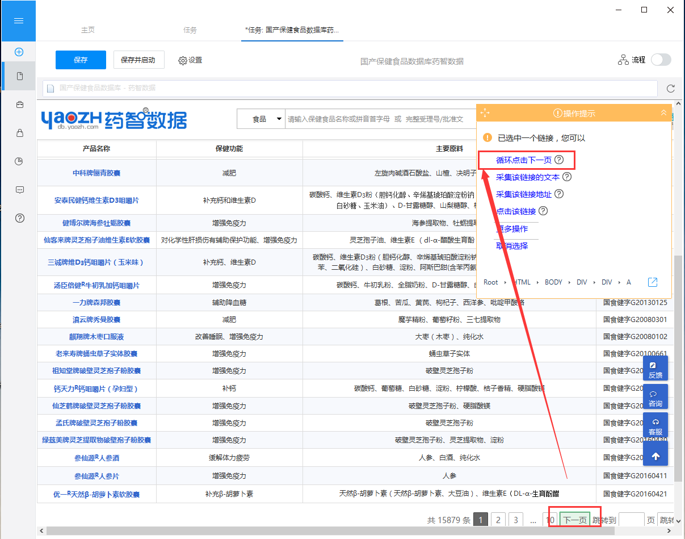Screen dimensions: 685x539
Task: Expand 更多操作 in the tips panel
Action: [512, 229]
